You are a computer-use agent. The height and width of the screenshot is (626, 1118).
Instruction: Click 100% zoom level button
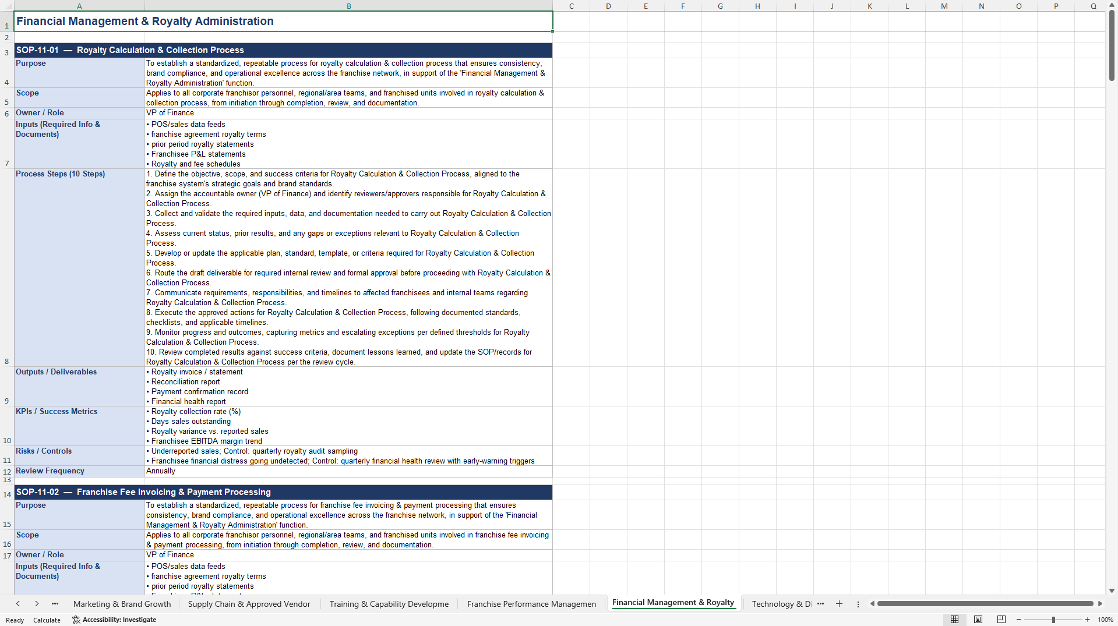coord(1105,620)
